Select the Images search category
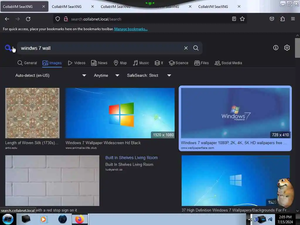 52,63
